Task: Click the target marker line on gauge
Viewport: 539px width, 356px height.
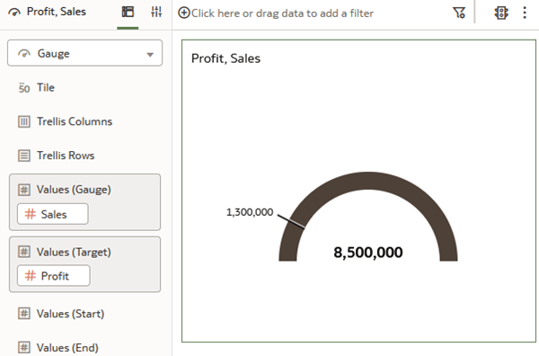Action: pos(291,221)
